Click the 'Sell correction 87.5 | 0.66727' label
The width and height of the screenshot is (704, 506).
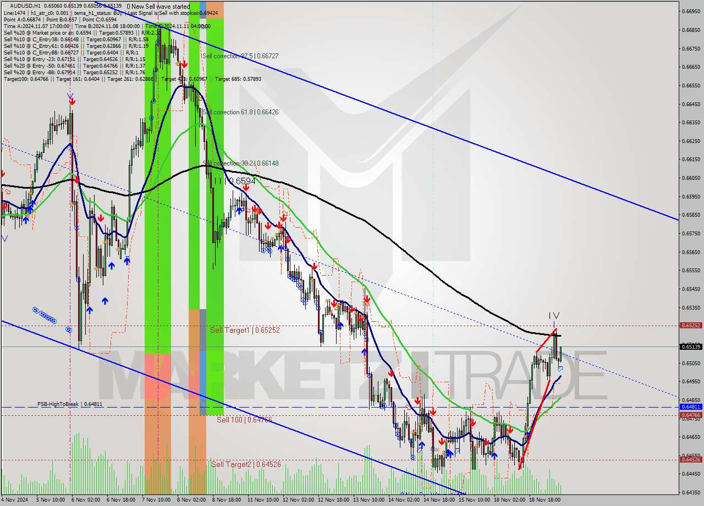[x=240, y=56]
